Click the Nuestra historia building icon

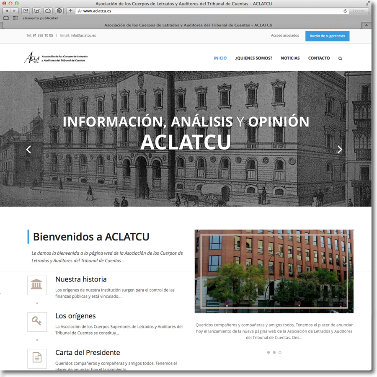(x=37, y=285)
